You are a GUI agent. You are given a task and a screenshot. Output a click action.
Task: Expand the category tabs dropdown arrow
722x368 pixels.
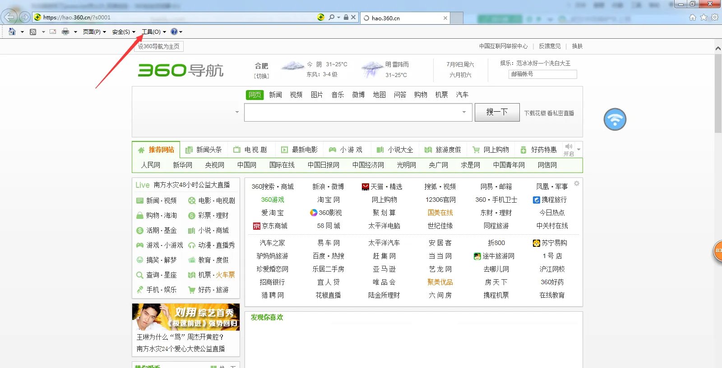[x=579, y=150]
